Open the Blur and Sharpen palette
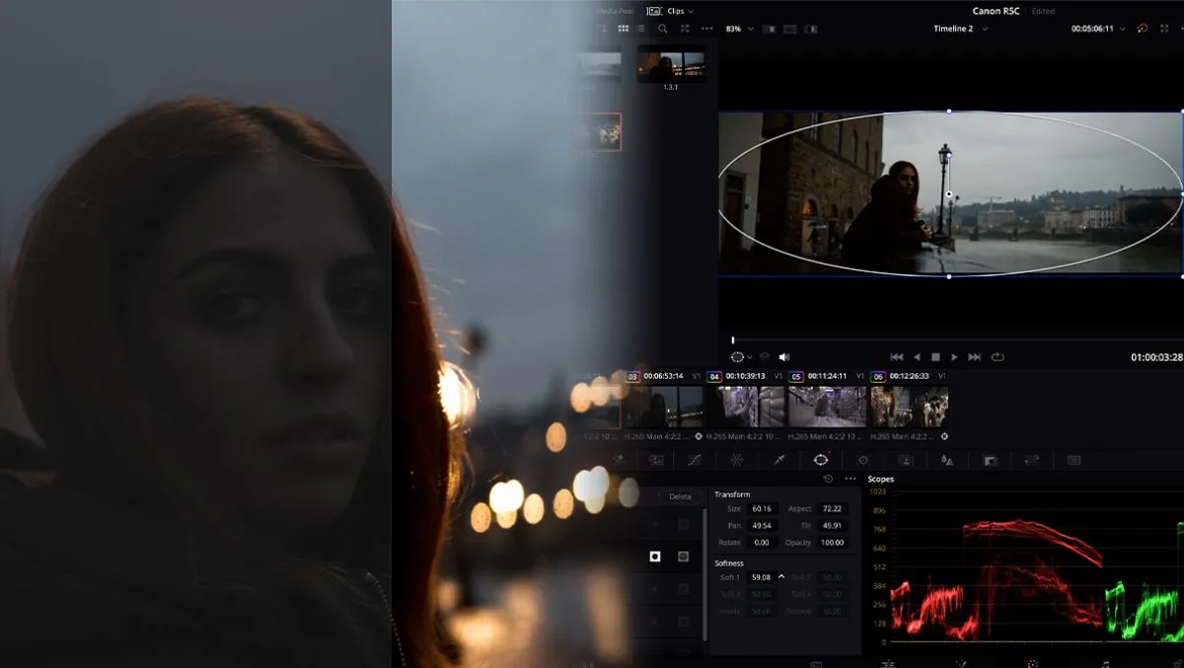The image size is (1184, 668). point(947,460)
